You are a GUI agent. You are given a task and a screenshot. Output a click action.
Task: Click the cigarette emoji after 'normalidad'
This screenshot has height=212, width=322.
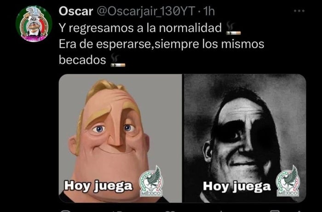(x=233, y=28)
